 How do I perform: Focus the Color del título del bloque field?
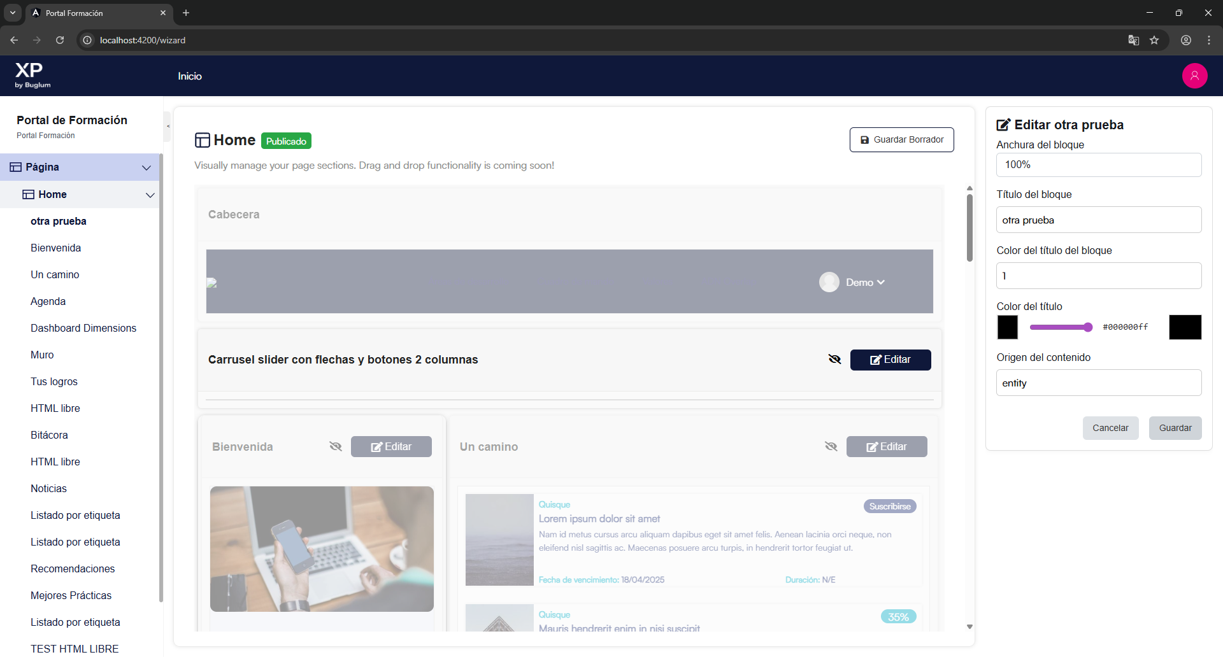point(1099,276)
